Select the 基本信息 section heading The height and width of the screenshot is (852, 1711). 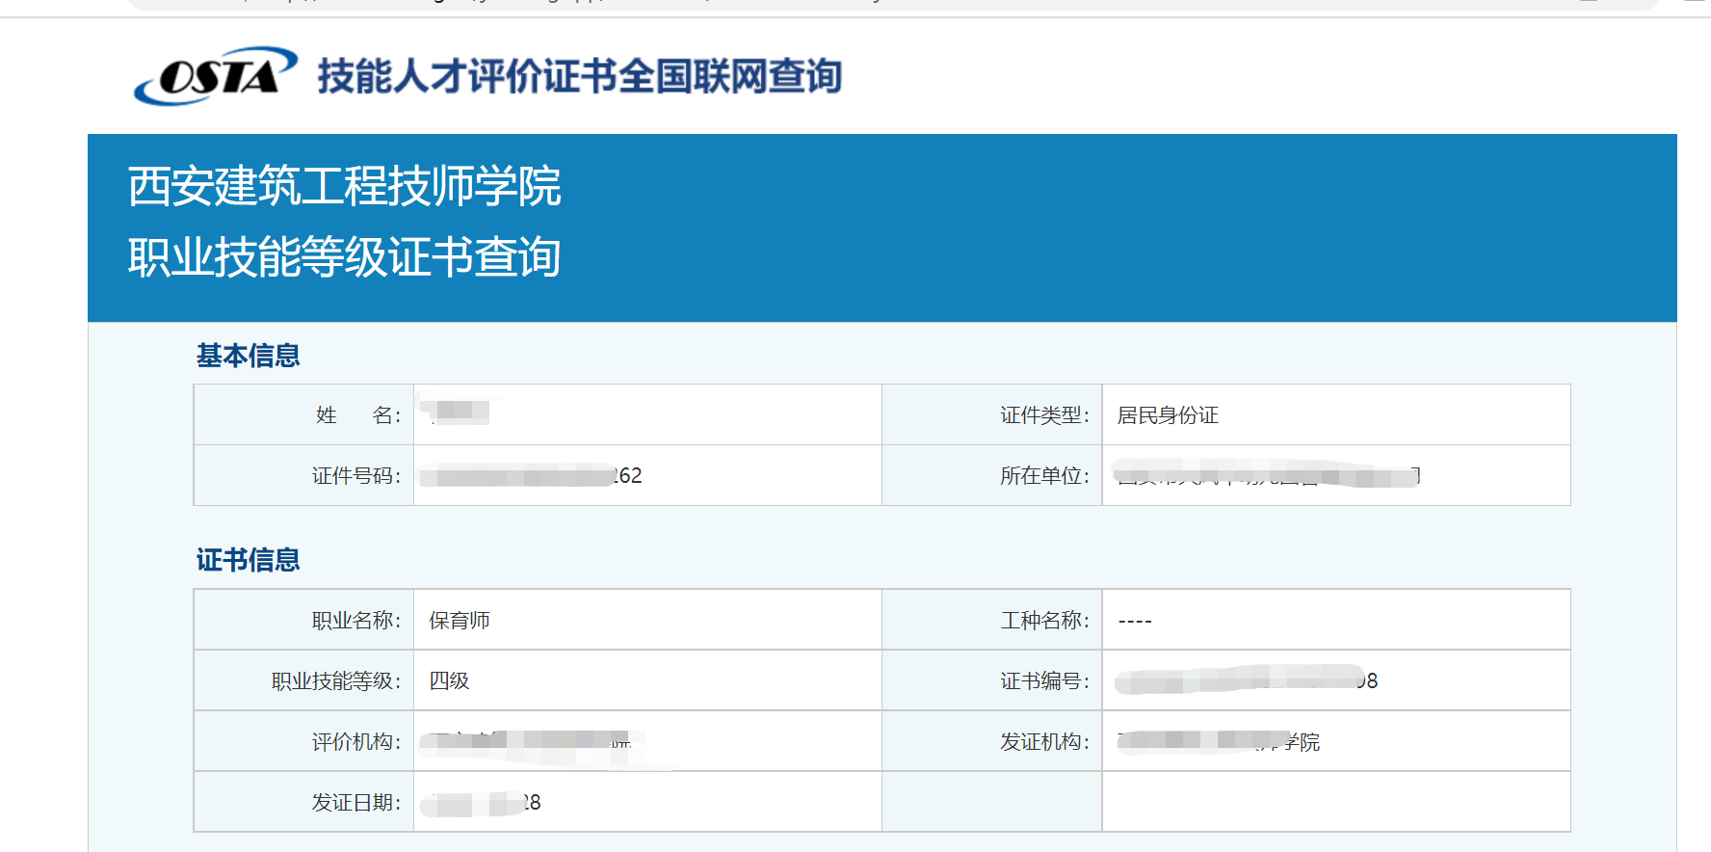[x=249, y=356]
